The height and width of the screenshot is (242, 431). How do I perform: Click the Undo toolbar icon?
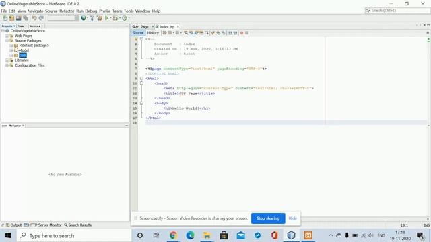(34, 18)
